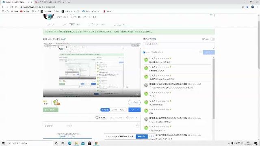Click the comment input box
Viewport: 260px width, 146px height.
coord(179,45)
